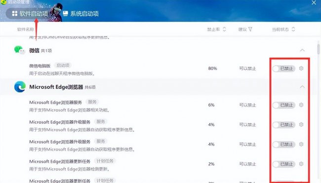Click the 计划任务 tag on 2% row
The image size is (321, 183).
[105, 161]
